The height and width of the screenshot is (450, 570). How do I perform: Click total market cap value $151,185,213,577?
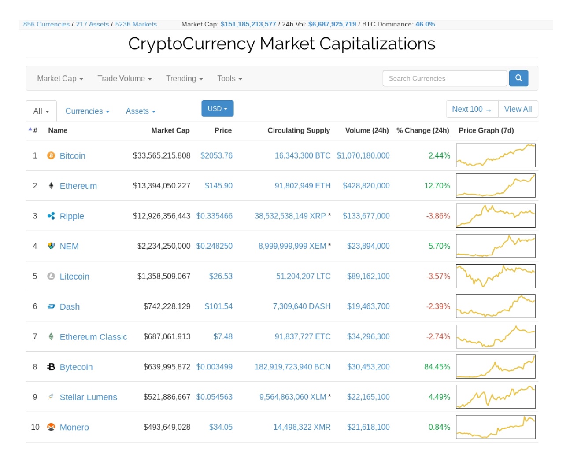coord(248,24)
